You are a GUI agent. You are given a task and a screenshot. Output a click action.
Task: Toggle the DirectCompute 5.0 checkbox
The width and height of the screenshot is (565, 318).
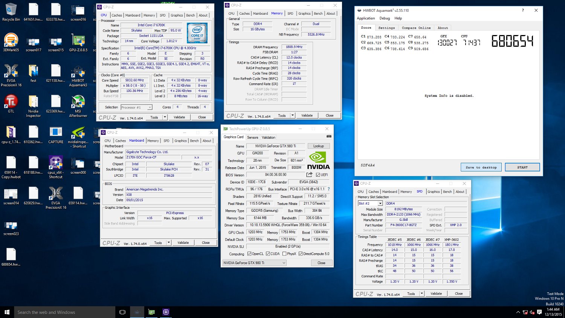[x=301, y=254]
